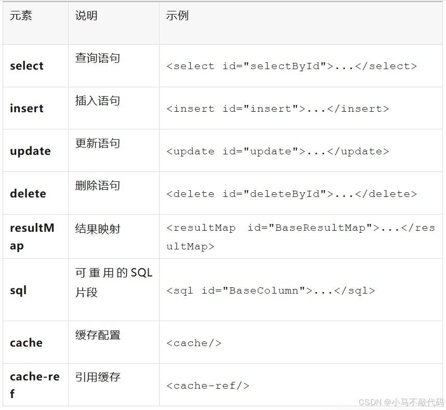This screenshot has width=446, height=410.
Task: Click the 更新语句 description text
Action: [x=98, y=143]
